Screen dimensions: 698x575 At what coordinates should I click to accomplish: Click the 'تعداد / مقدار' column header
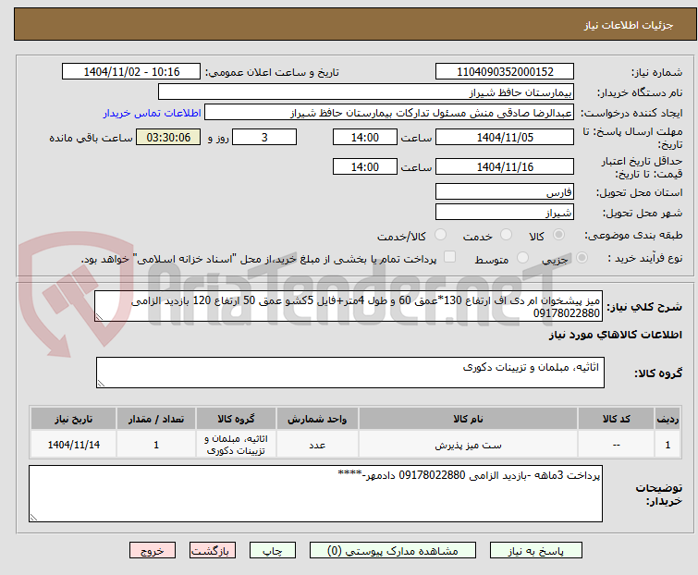coord(156,419)
